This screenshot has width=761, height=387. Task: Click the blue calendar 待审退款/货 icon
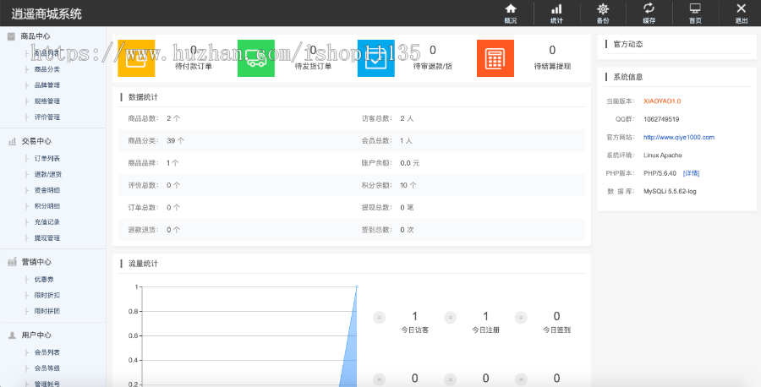click(x=376, y=58)
